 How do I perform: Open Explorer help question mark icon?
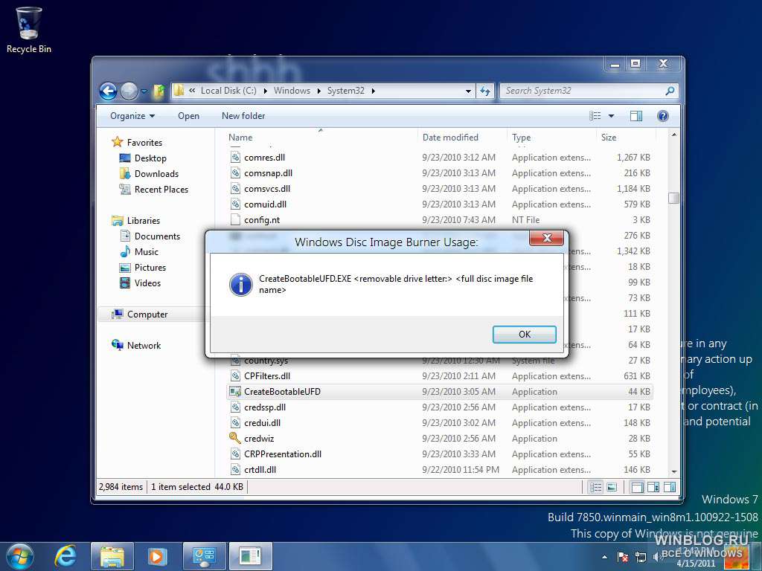click(x=663, y=115)
